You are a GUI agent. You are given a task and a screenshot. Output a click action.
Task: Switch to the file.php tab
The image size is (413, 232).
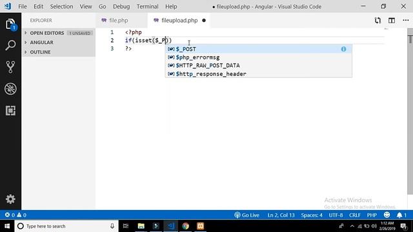[x=121, y=20]
